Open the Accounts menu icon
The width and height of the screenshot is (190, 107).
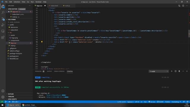point(3,91)
